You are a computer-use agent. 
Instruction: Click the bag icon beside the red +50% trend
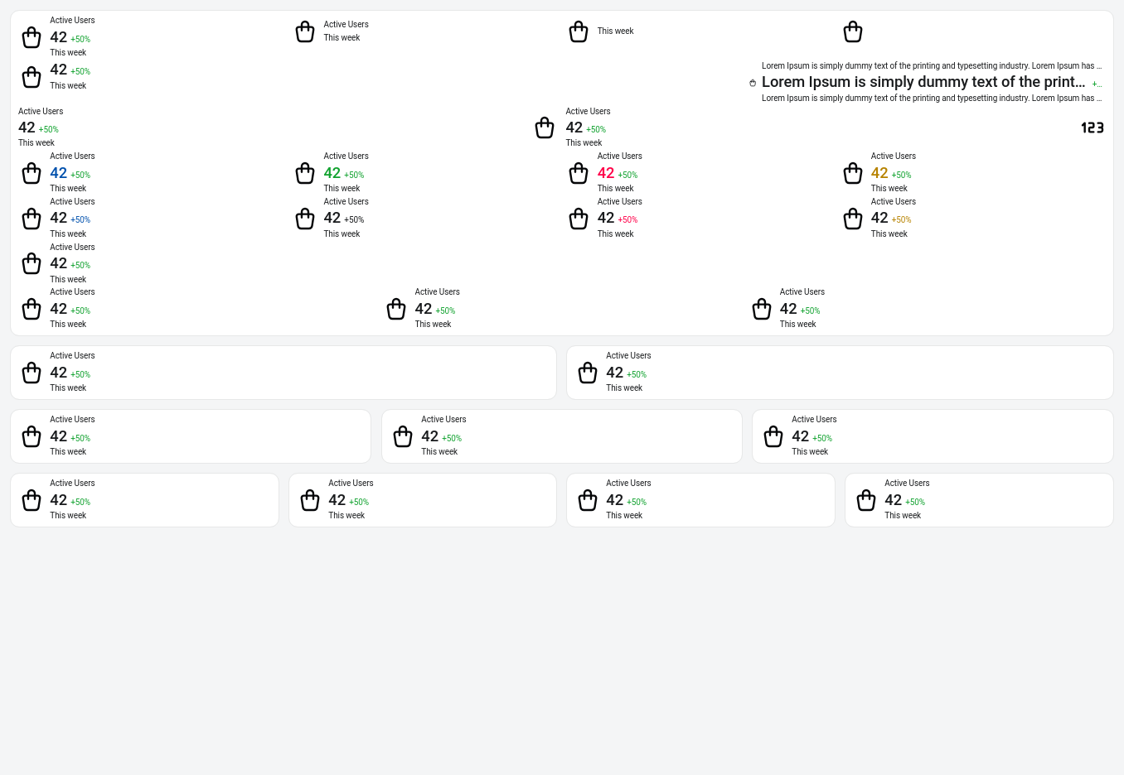(x=579, y=219)
